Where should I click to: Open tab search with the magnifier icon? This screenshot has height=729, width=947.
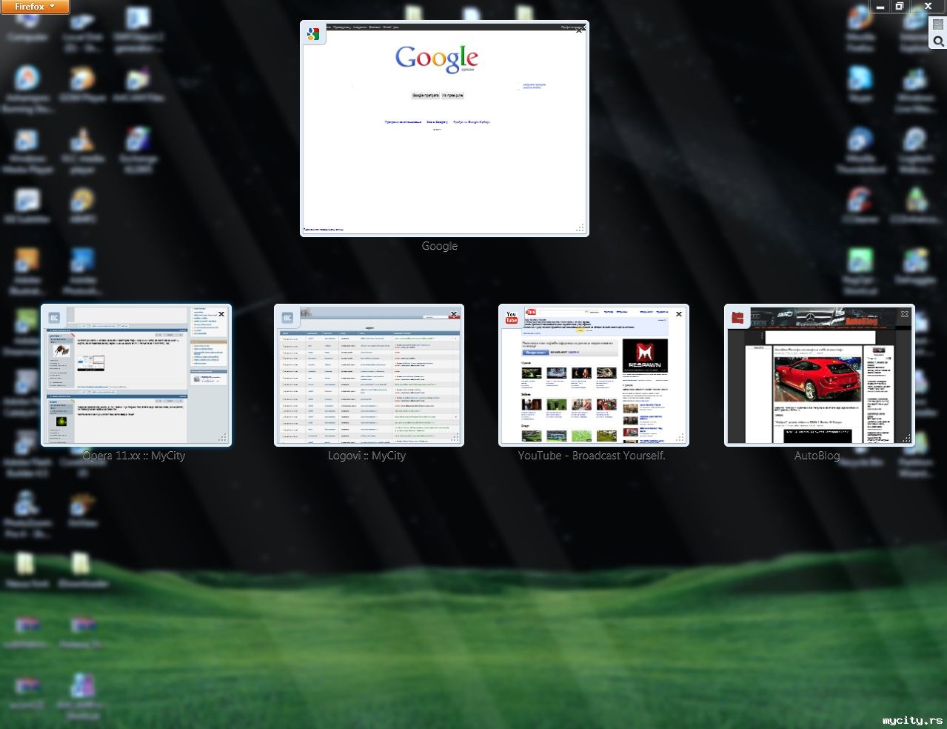(938, 41)
